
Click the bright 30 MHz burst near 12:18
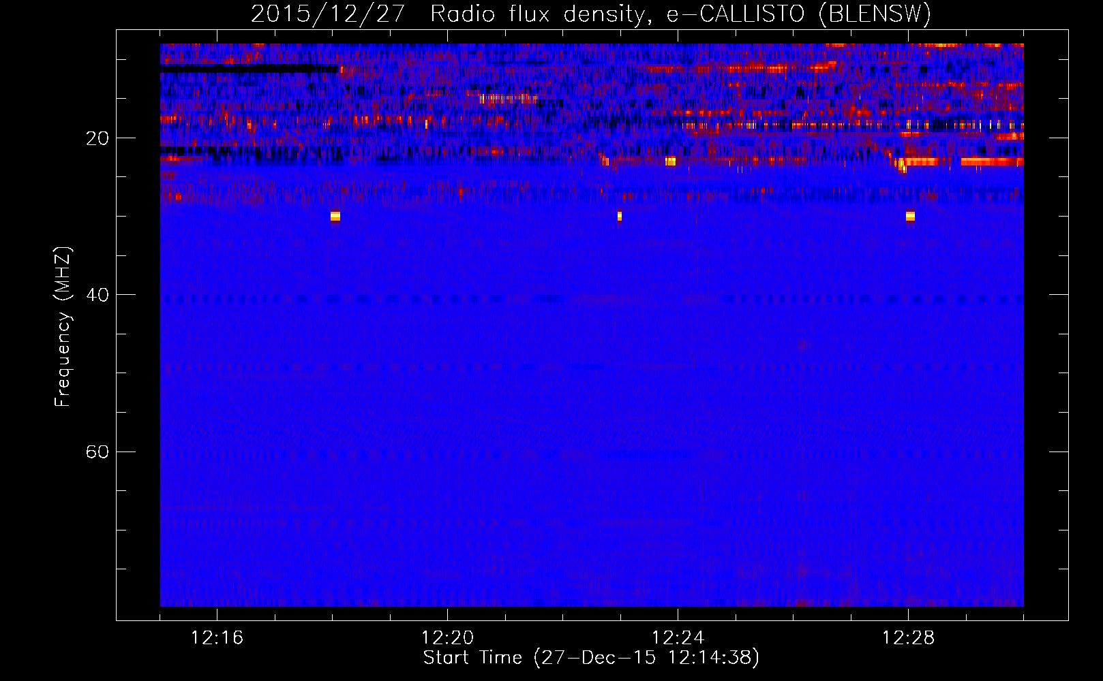click(335, 217)
